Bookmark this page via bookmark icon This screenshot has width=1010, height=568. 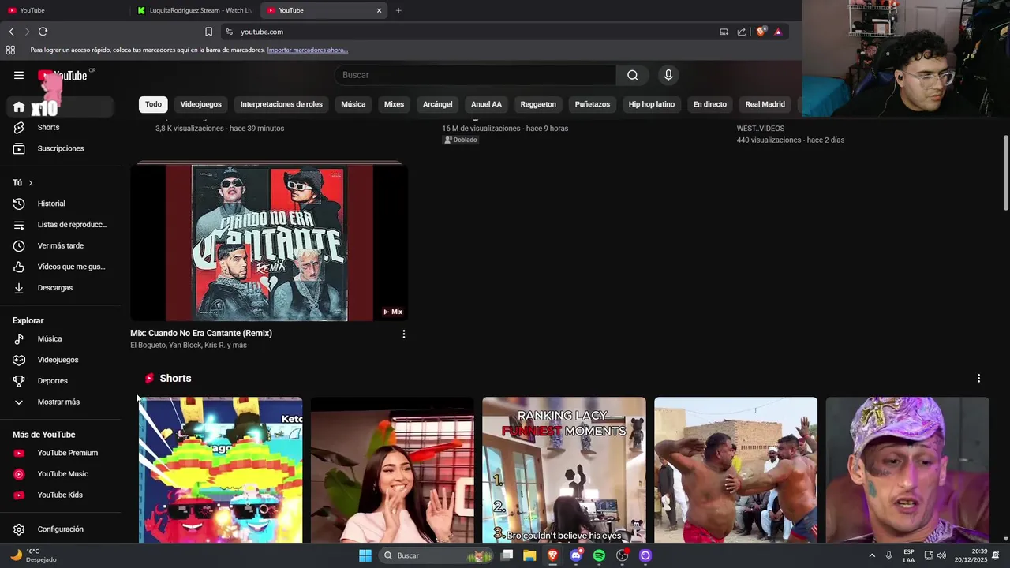208,32
